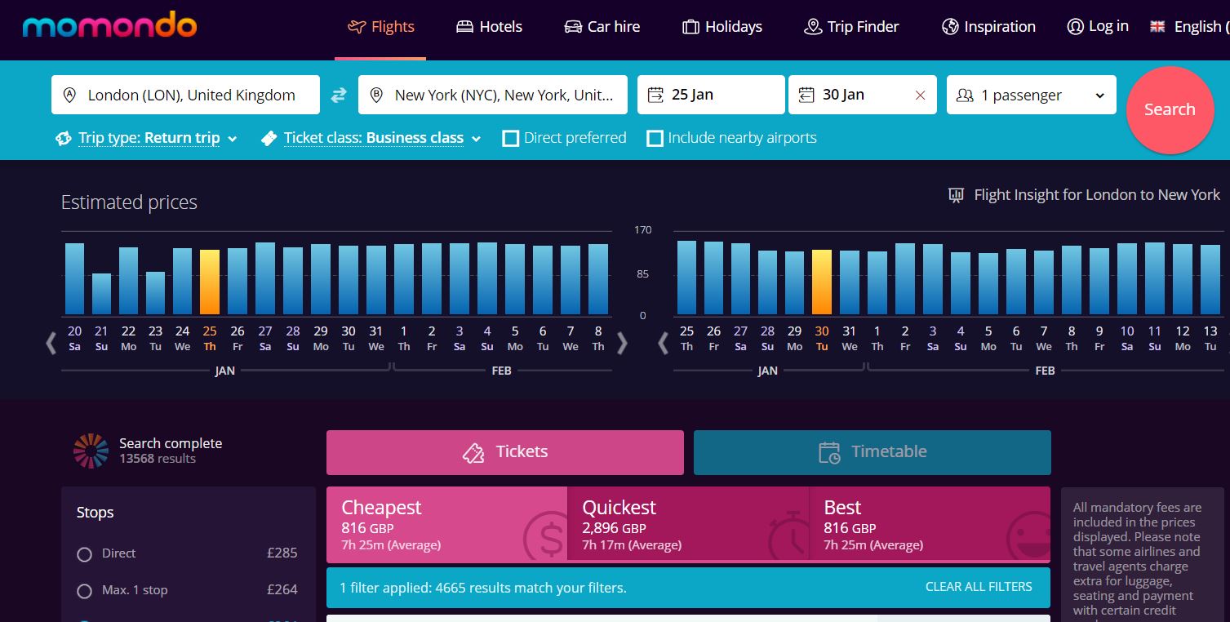The height and width of the screenshot is (622, 1230).
Task: Choose Max. 1 stop radio option
Action: pyautogui.click(x=84, y=591)
